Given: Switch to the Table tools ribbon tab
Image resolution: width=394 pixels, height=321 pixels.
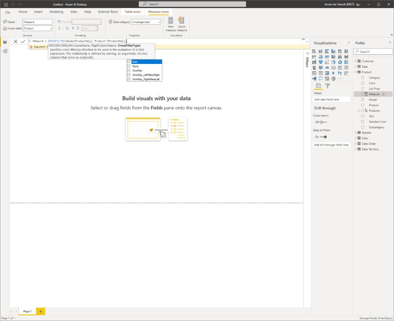Looking at the screenshot, I should tap(132, 11).
